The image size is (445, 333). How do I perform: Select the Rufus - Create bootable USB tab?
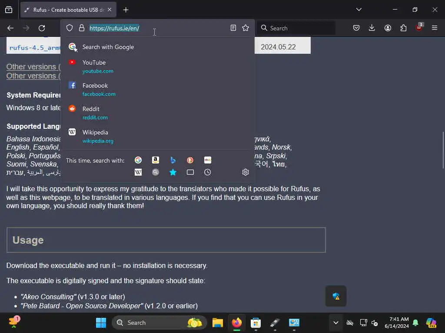click(x=68, y=10)
